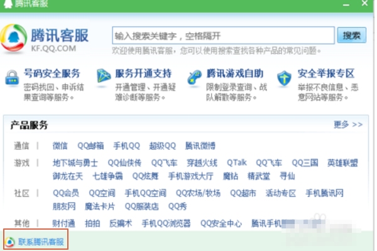Open QQ超市 link
The width and height of the screenshot is (377, 251).
[x=243, y=193]
